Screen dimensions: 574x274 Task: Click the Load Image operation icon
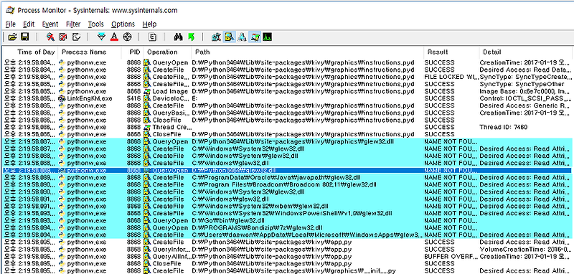[x=147, y=92]
